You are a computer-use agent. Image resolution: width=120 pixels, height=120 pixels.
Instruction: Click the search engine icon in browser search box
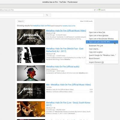coord(99,10)
